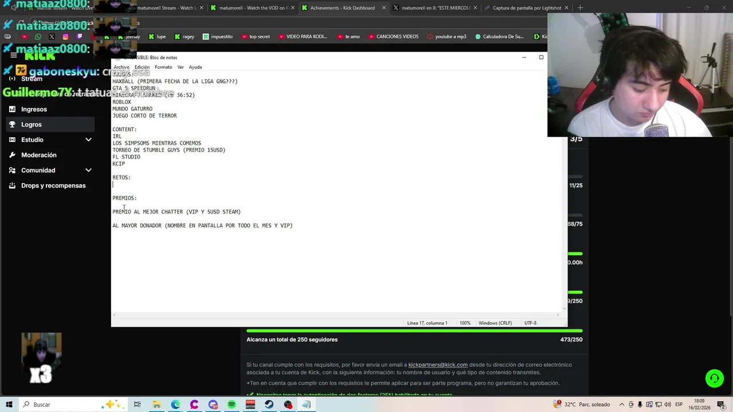Close the Achievements - Kick Dashboard tab
Screen dimensions: 733x412
click(384, 8)
